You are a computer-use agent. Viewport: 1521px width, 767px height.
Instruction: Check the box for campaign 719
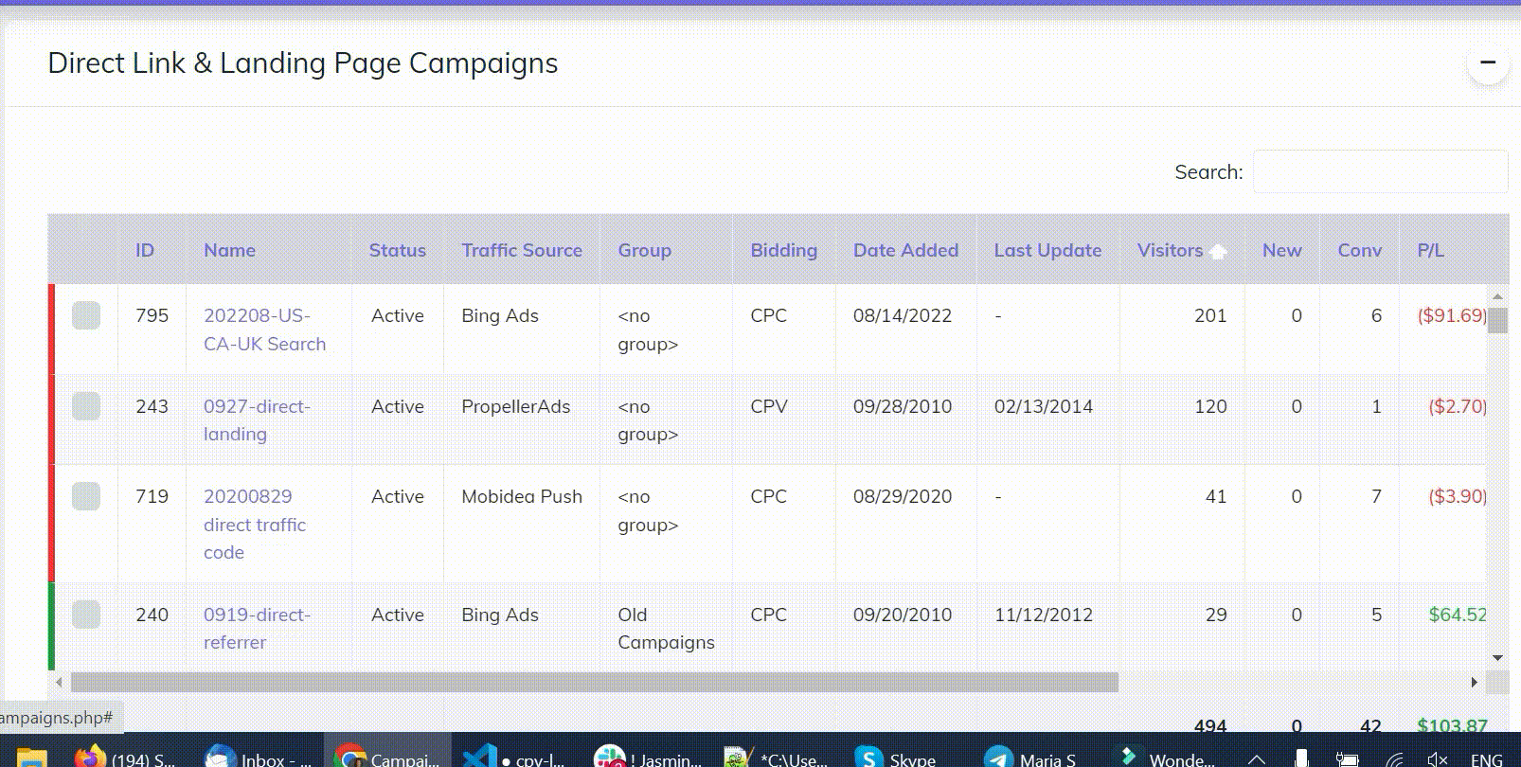pos(86,497)
